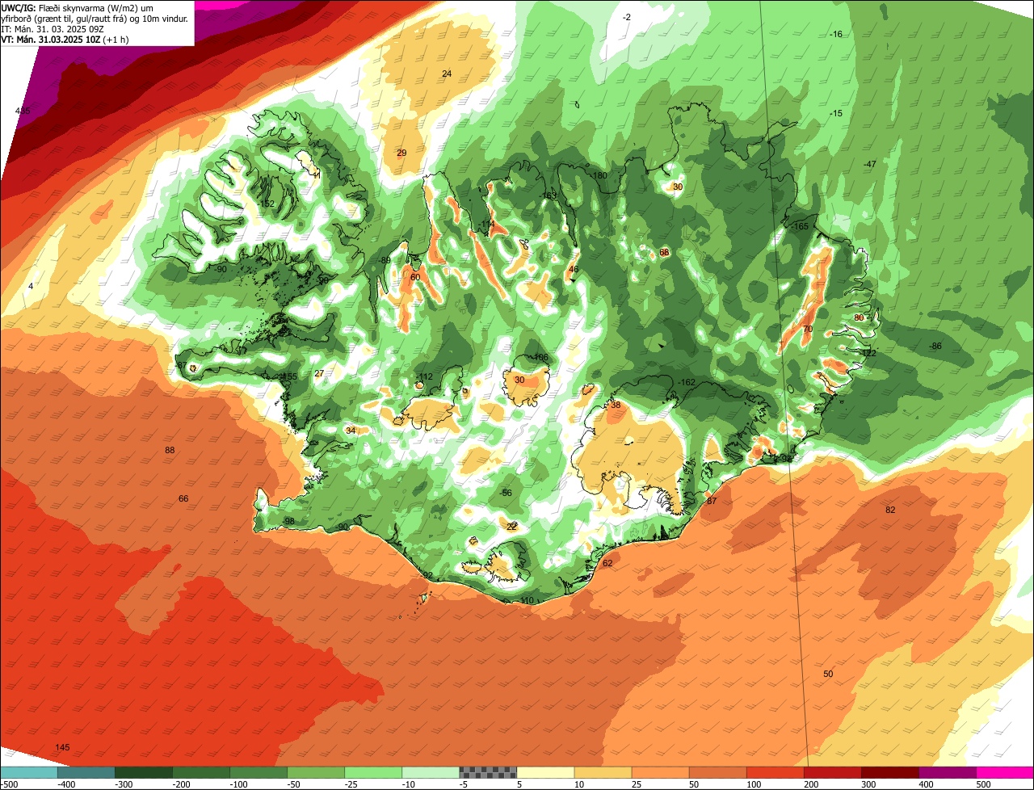This screenshot has height=790, width=1034.
Task: Click the map value '-16'
Action: pyautogui.click(x=836, y=34)
